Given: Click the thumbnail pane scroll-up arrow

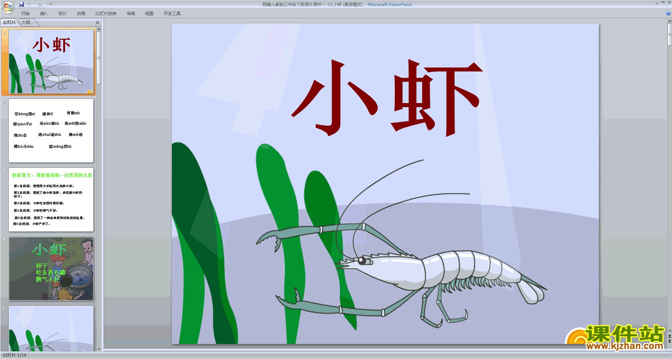Looking at the screenshot, I should 99,29.
